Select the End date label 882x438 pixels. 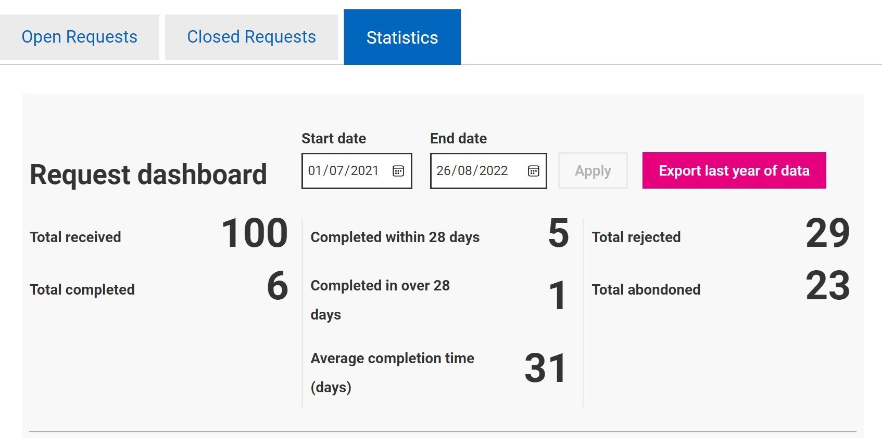[x=458, y=138]
